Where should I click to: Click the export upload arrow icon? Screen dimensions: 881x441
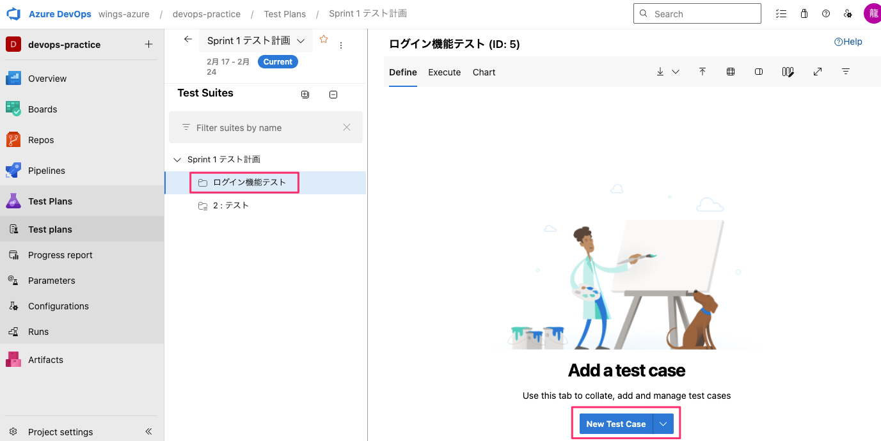click(702, 72)
